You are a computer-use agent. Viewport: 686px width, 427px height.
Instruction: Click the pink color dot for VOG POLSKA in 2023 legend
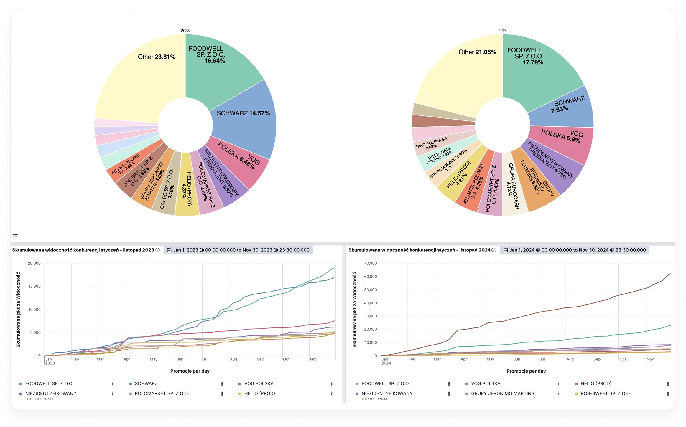pyautogui.click(x=240, y=384)
